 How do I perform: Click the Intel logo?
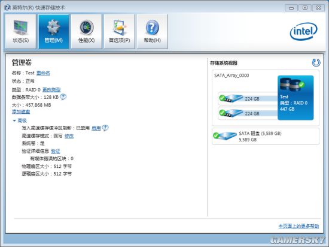point(303,32)
